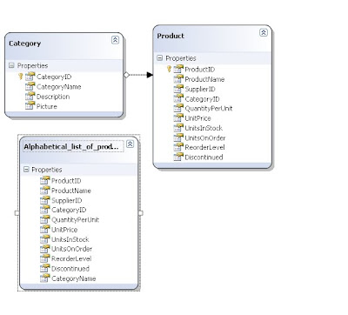Select ProductName text in Product entity
This screenshot has width=348, height=315.
(x=204, y=79)
